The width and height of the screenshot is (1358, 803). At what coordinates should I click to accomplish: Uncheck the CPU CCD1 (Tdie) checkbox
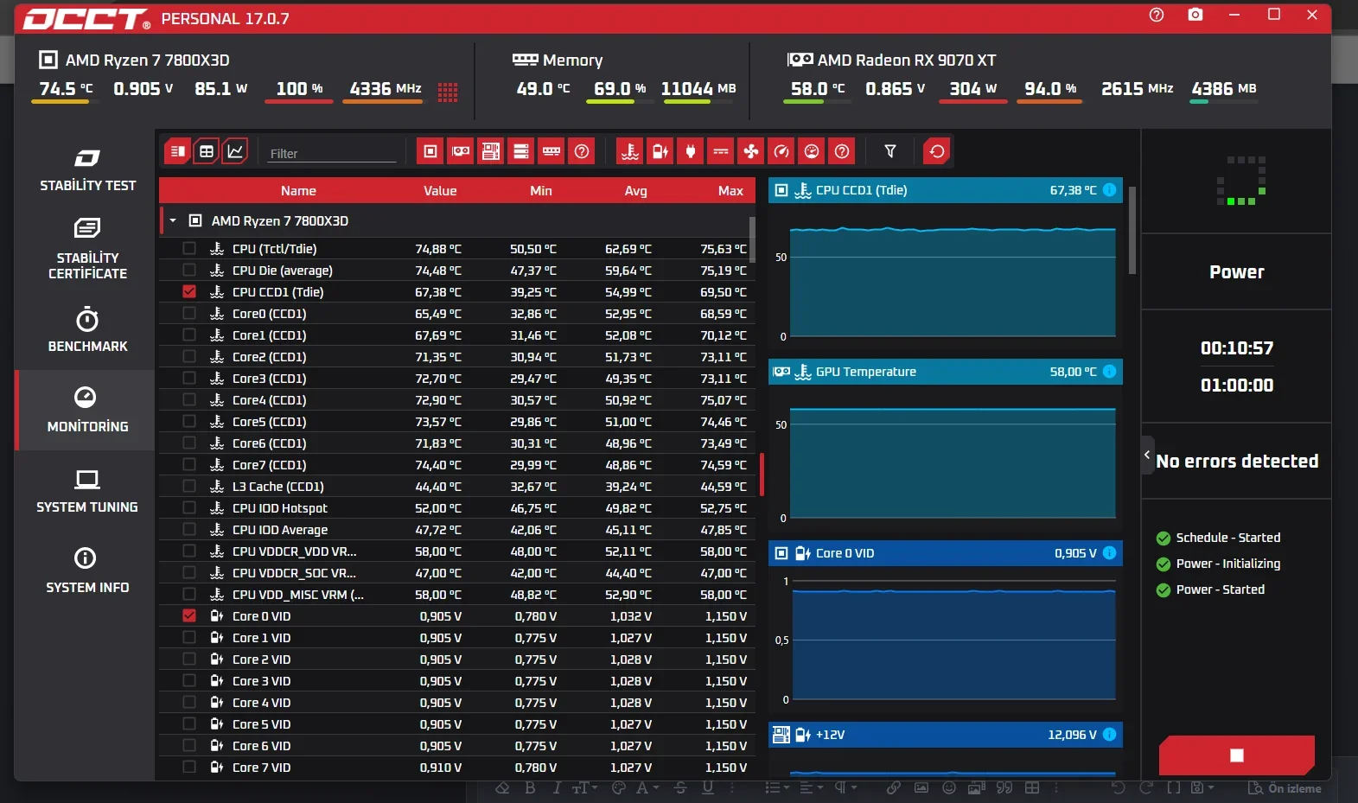pos(189,291)
